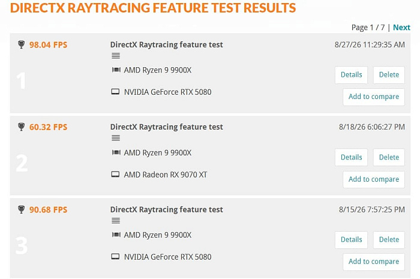The height and width of the screenshot is (279, 420).
Task: Open Details for the RX 9070 XT result
Action: coord(351,157)
